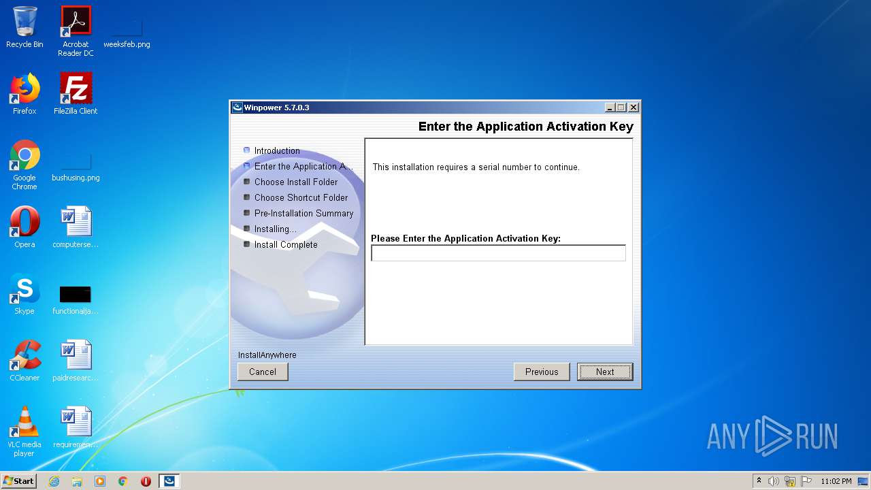Click the Winpower title bar icon
The image size is (871, 490).
[x=237, y=108]
